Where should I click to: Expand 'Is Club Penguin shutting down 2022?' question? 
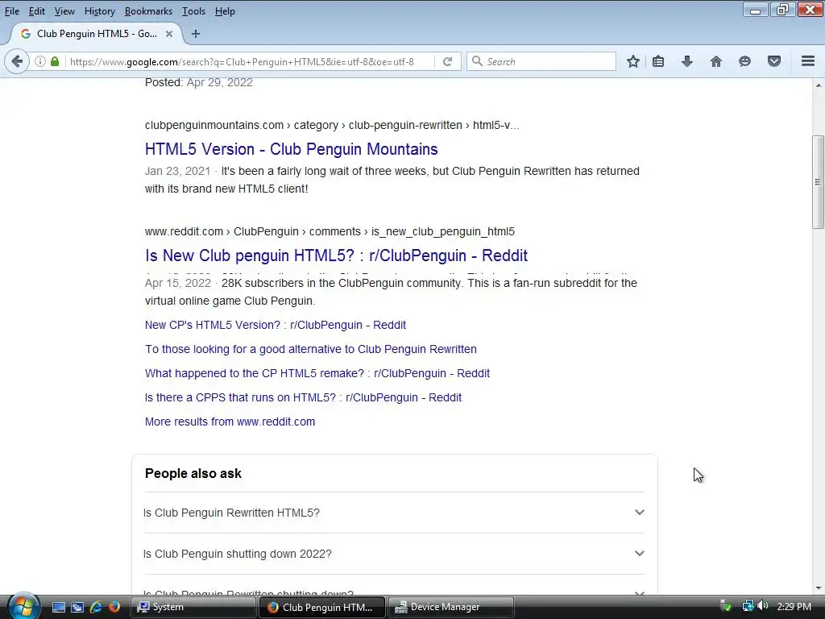[394, 554]
